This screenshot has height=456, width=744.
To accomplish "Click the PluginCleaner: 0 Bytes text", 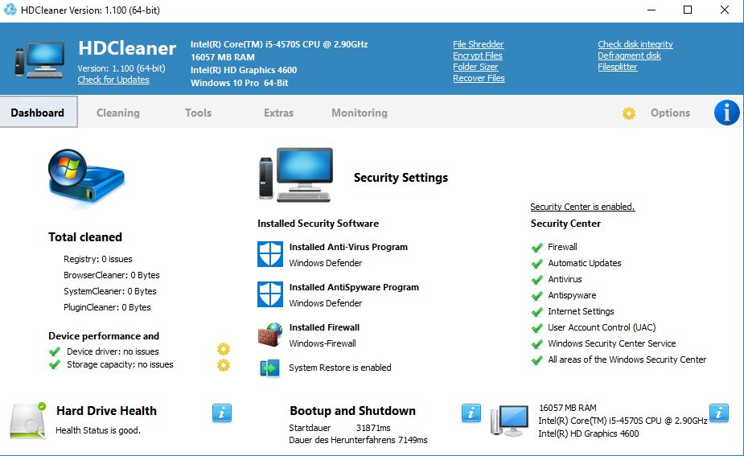I will 107,307.
